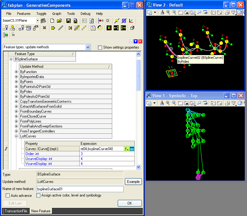Image resolution: width=247 pixels, height=216 pixels.
Task: Expand the ByPoles update method
Action: [x=16, y=91]
